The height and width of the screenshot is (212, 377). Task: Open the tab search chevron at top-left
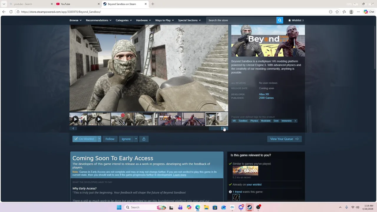(x=4, y=4)
